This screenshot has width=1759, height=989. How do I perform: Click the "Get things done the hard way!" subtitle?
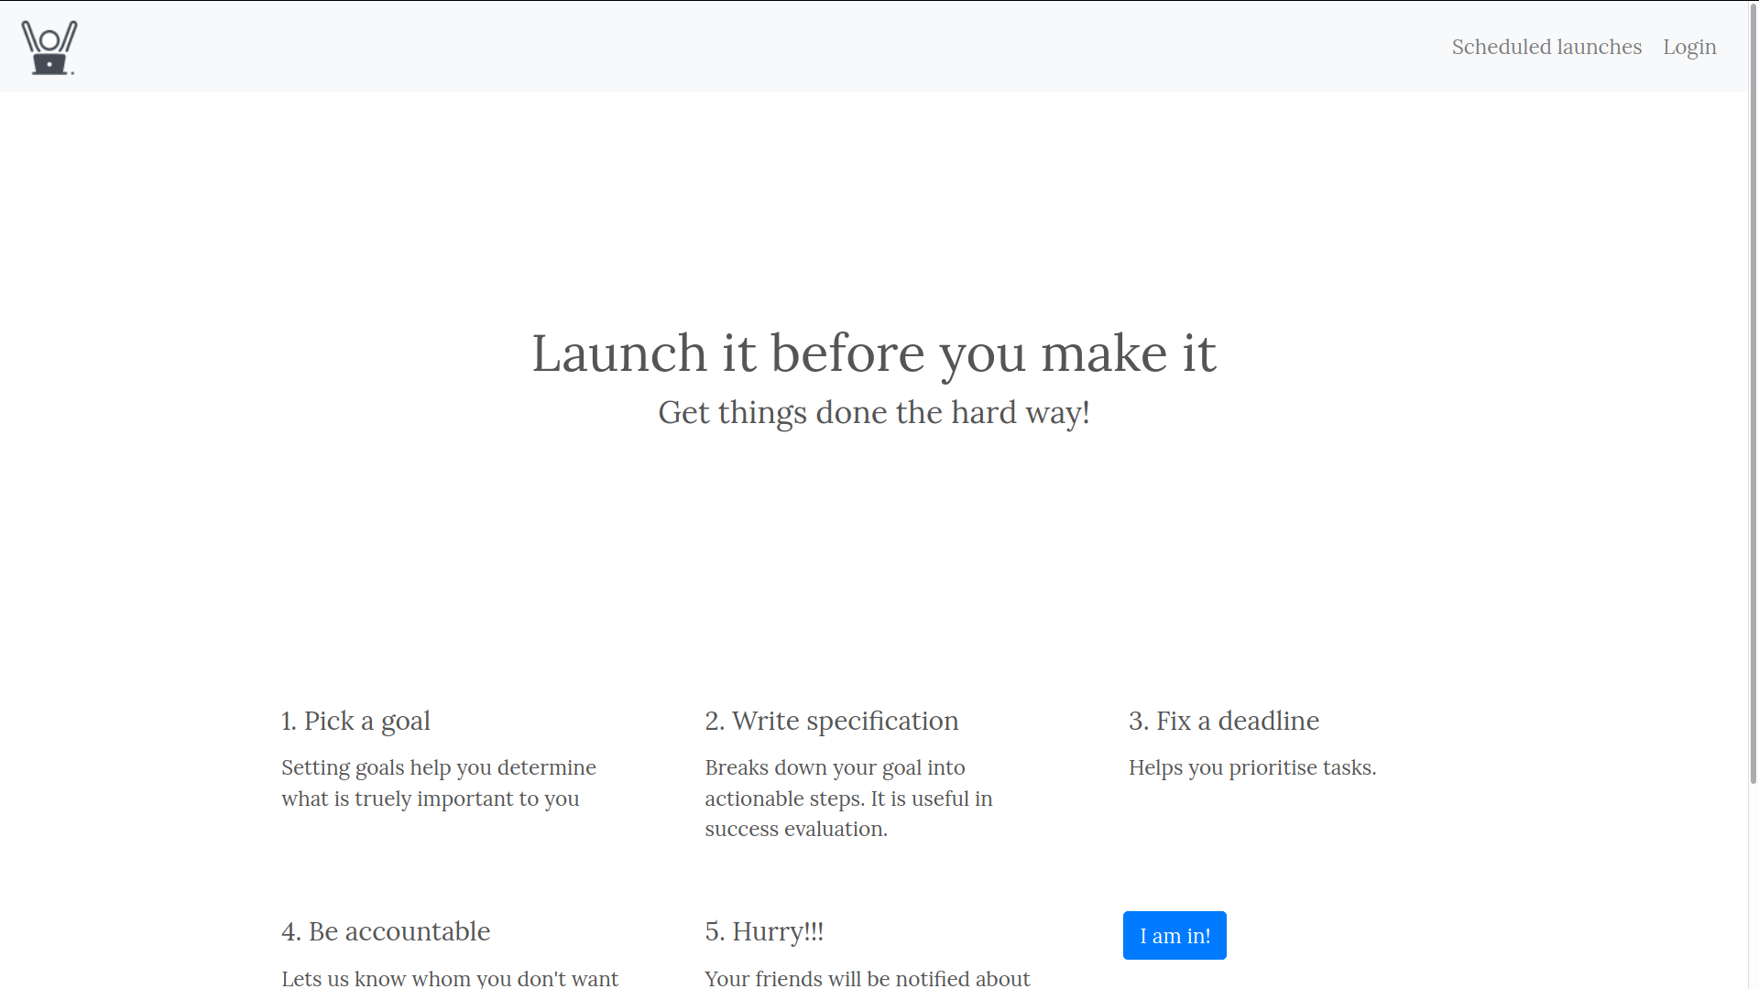[874, 412]
